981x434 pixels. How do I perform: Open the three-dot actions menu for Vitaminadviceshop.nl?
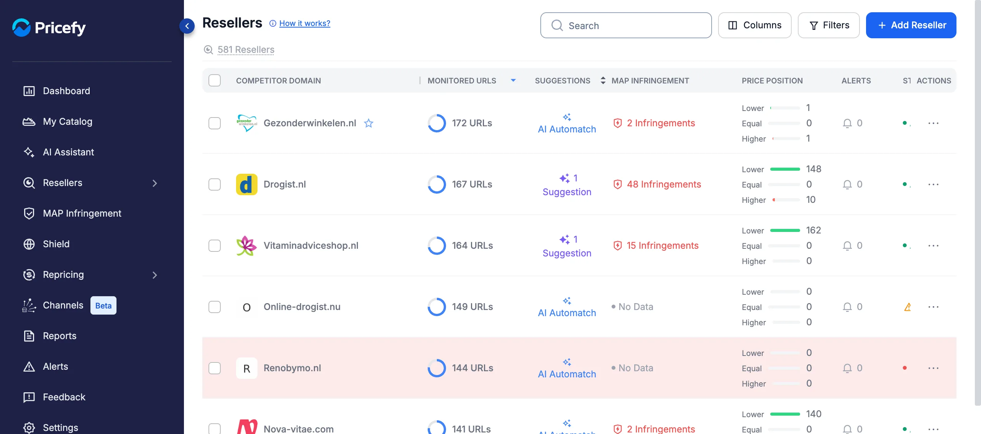(933, 246)
